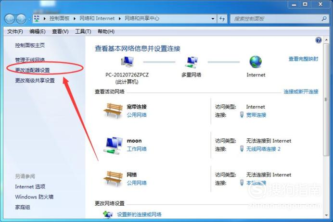Click the moon network computers icon

point(113,145)
